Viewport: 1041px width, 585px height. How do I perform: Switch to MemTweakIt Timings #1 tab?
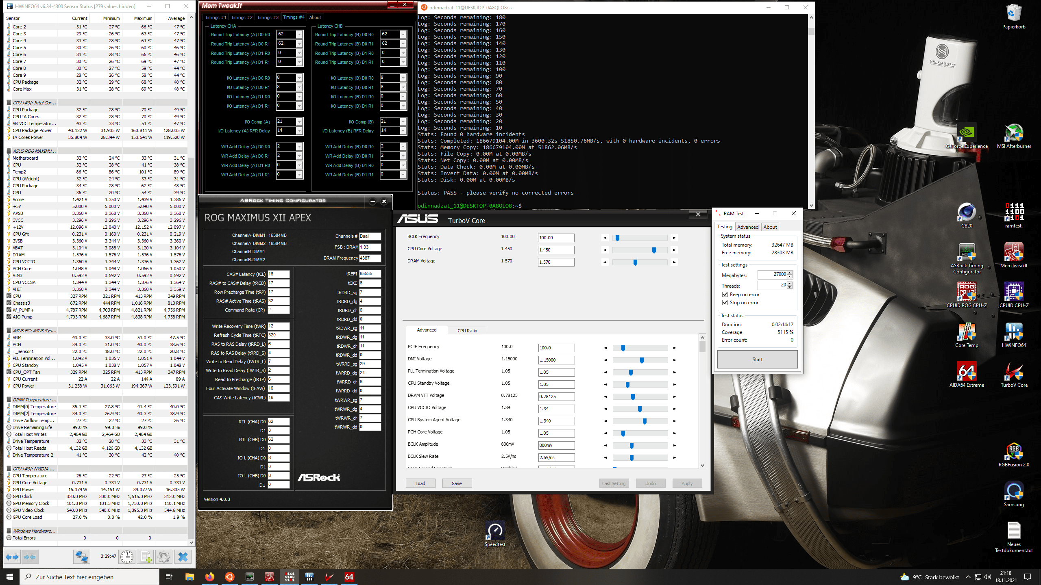click(x=215, y=17)
